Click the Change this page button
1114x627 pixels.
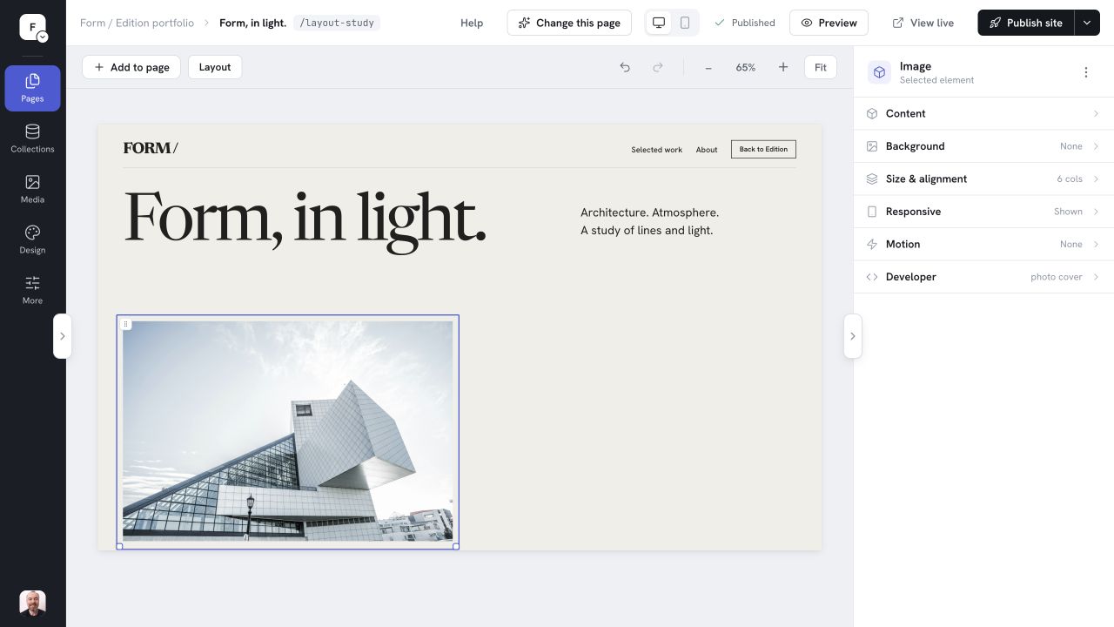(x=569, y=23)
